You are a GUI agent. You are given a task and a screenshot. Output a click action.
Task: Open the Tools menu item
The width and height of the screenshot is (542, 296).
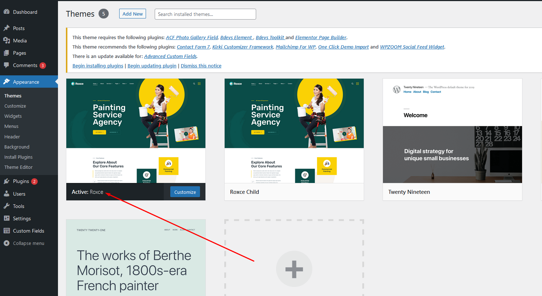pos(29,206)
